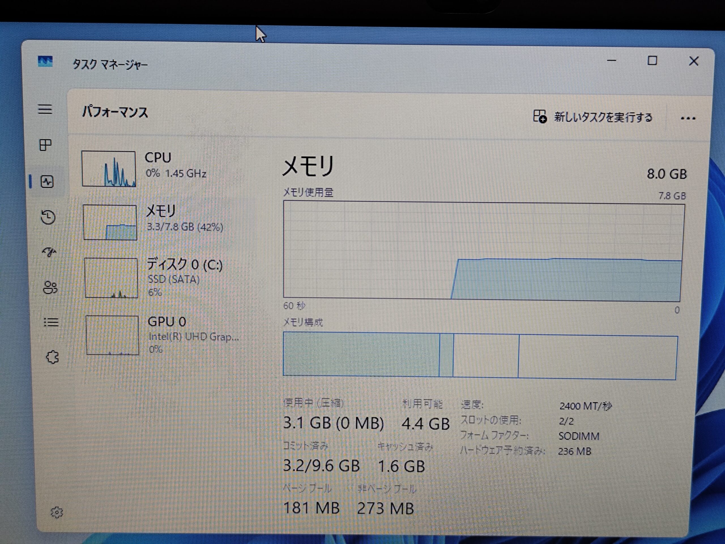Image resolution: width=725 pixels, height=544 pixels.
Task: Click 新しいタスクを実行する button
Action: [592, 117]
